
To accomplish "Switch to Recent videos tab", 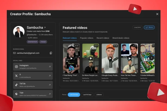I will (103, 38).
